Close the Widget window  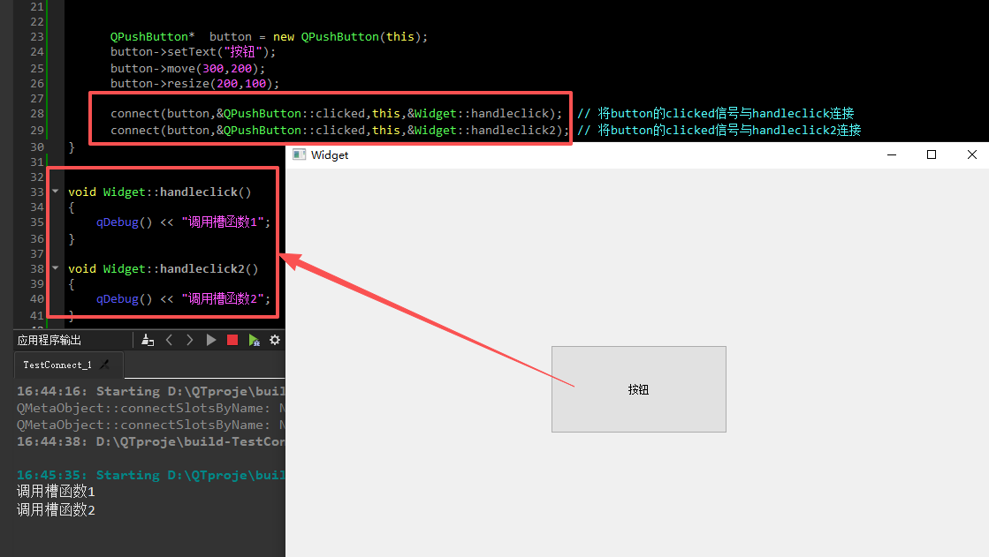(x=972, y=155)
